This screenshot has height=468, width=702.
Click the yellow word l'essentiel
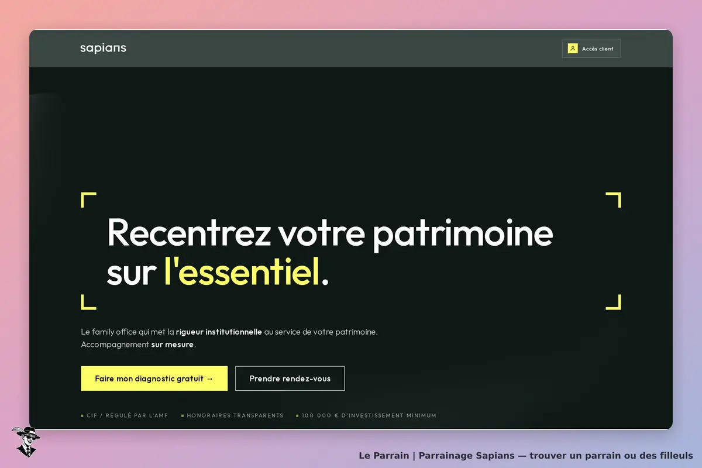click(x=242, y=273)
